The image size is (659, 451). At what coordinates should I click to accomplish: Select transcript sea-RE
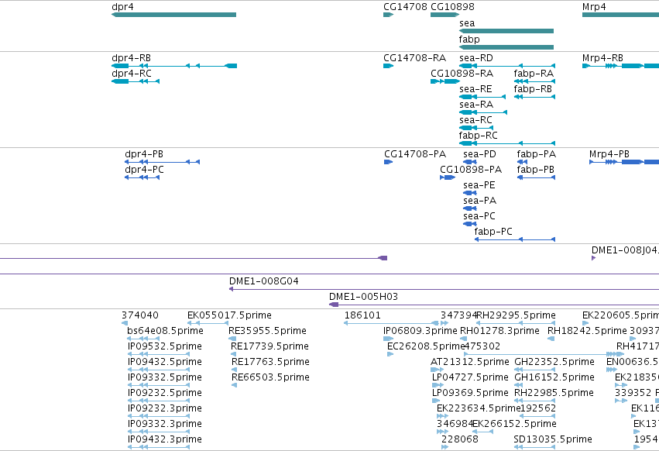click(x=482, y=97)
